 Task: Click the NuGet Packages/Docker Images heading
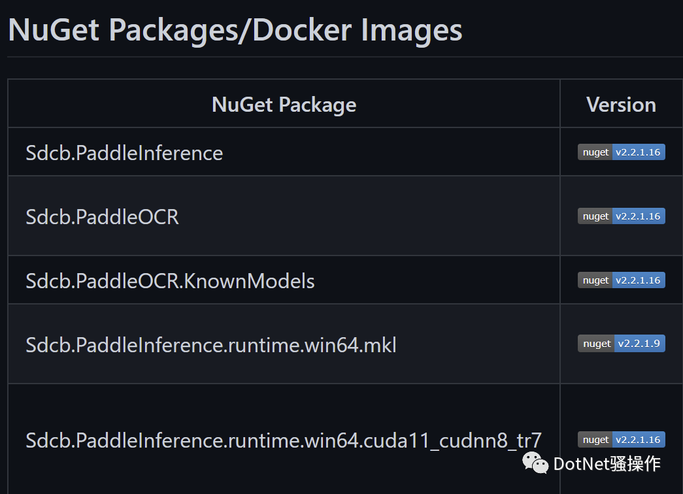(235, 29)
